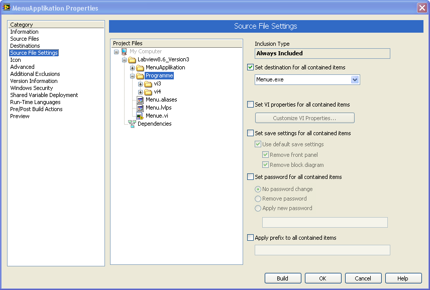The height and width of the screenshot is (290, 430).
Task: Click the Menue.vi file icon
Action: pos(140,116)
